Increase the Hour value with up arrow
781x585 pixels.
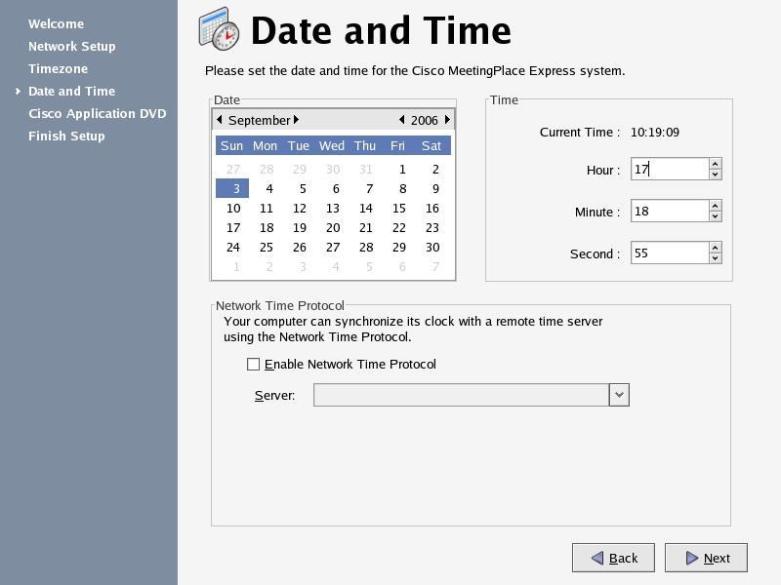[x=716, y=164]
